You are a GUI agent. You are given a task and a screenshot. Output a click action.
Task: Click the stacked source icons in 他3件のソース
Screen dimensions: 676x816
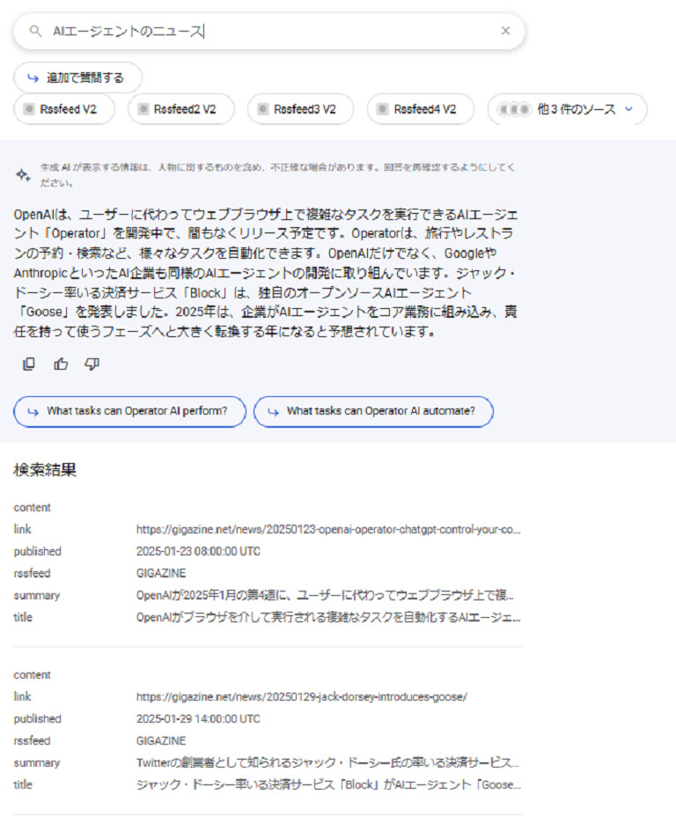(514, 109)
